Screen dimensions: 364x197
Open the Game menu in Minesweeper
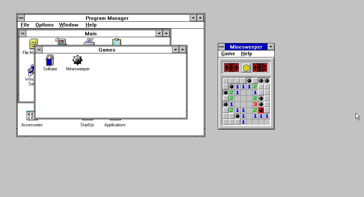click(228, 54)
